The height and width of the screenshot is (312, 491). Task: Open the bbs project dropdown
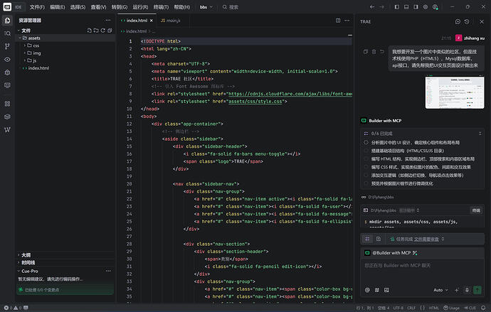(x=206, y=7)
